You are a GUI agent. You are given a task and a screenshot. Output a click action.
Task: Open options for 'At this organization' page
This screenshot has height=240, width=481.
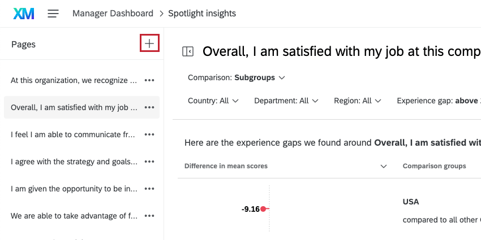click(x=149, y=80)
